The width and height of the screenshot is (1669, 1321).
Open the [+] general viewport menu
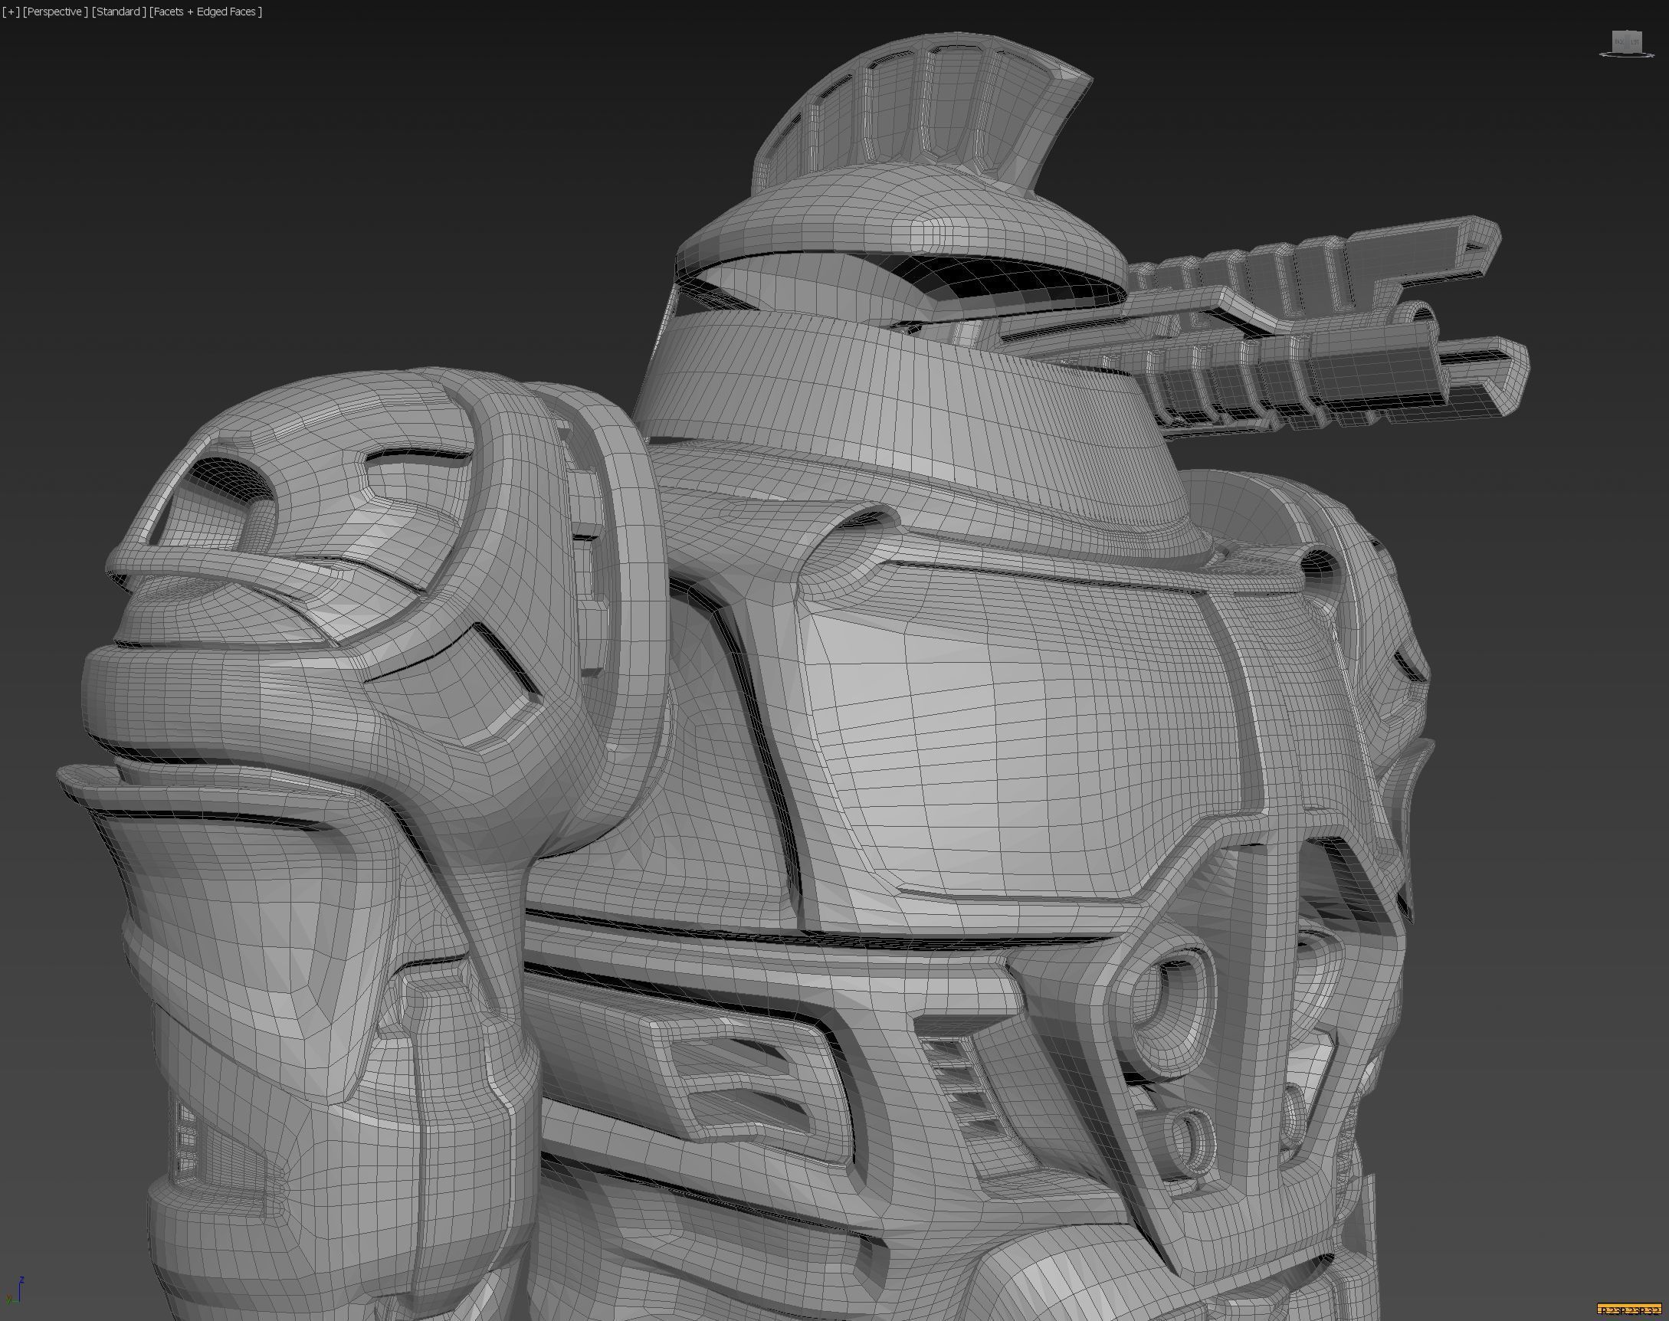click(11, 11)
